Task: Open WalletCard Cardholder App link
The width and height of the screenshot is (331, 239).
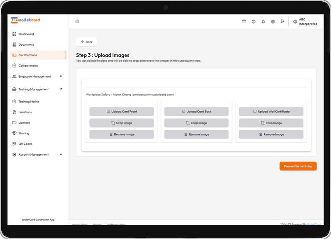Action: pyautogui.click(x=38, y=219)
